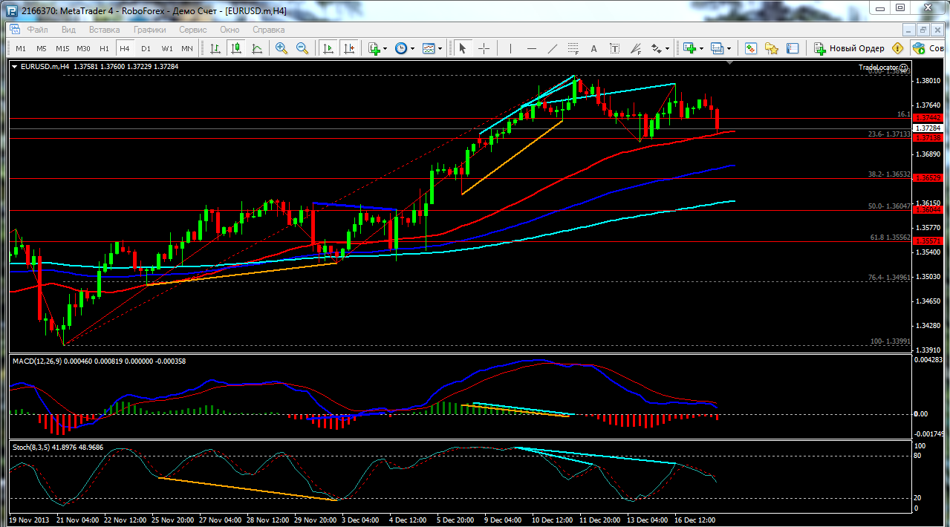Viewport: 950px width, 527px height.
Task: Zoom in the chart with magnifier plus
Action: [x=282, y=48]
